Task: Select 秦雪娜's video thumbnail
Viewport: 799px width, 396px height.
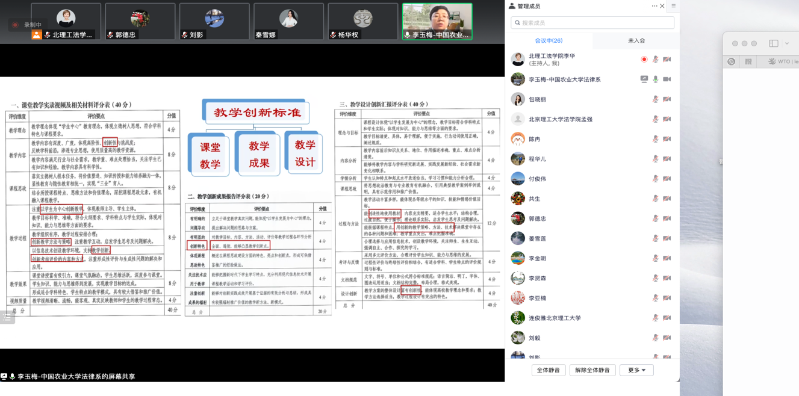Action: click(x=288, y=21)
